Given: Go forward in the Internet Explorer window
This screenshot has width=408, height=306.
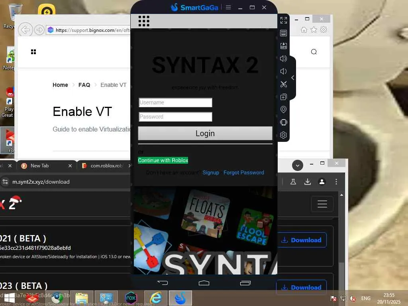Looking at the screenshot, I should (39, 30).
